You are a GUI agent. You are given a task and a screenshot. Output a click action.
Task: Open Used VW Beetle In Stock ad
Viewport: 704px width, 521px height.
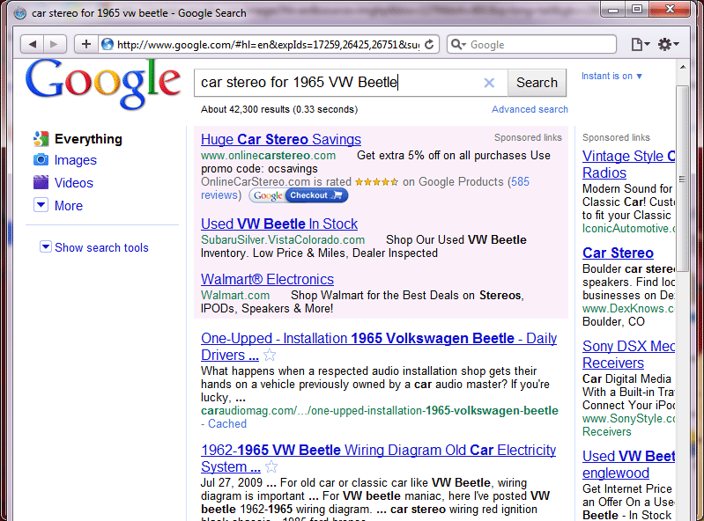tap(278, 224)
